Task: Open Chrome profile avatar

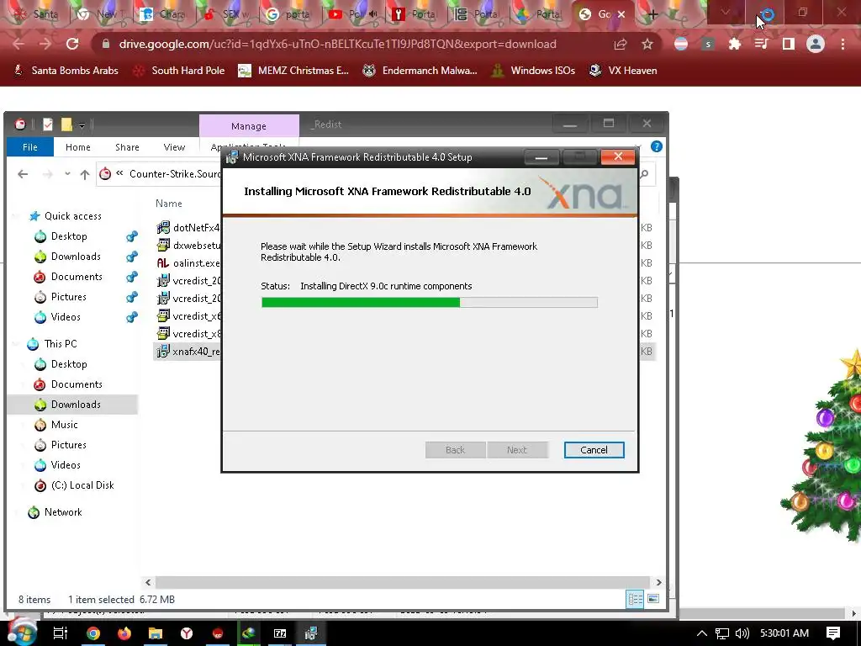Action: [x=816, y=44]
